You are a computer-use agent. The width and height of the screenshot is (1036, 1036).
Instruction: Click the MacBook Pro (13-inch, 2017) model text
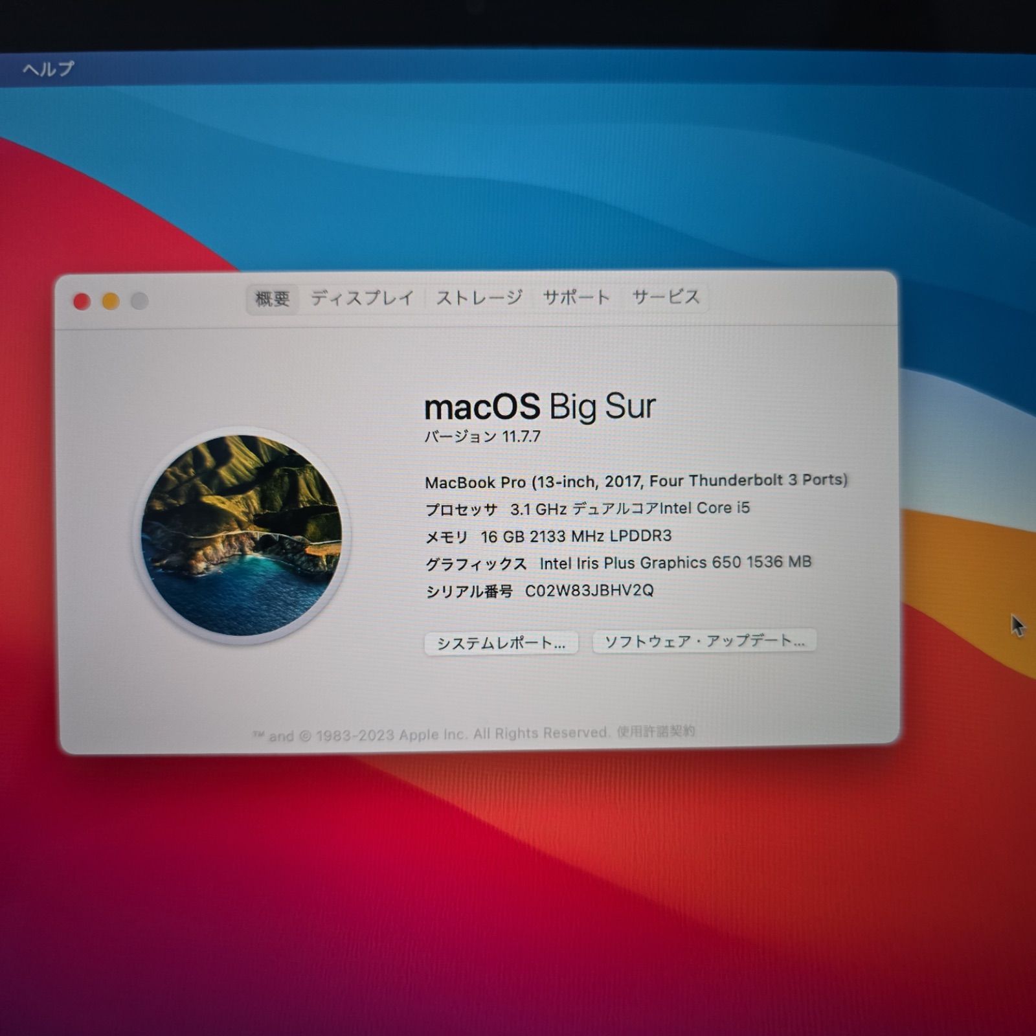click(636, 481)
